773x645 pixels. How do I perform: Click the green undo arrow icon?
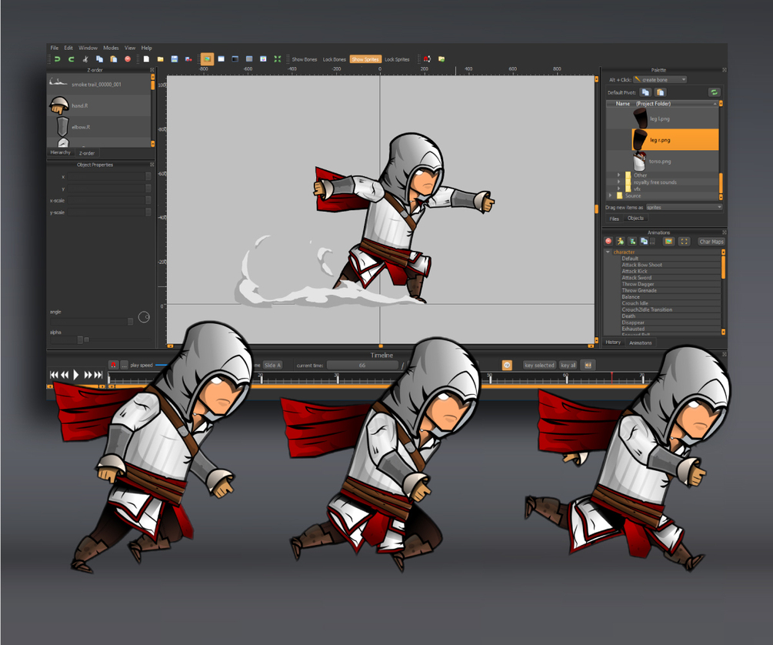pyautogui.click(x=57, y=59)
